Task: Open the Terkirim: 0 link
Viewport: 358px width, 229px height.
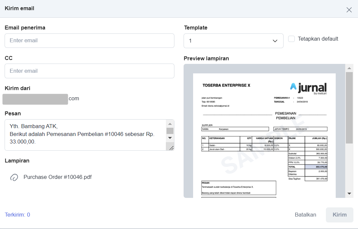Action: (17, 215)
